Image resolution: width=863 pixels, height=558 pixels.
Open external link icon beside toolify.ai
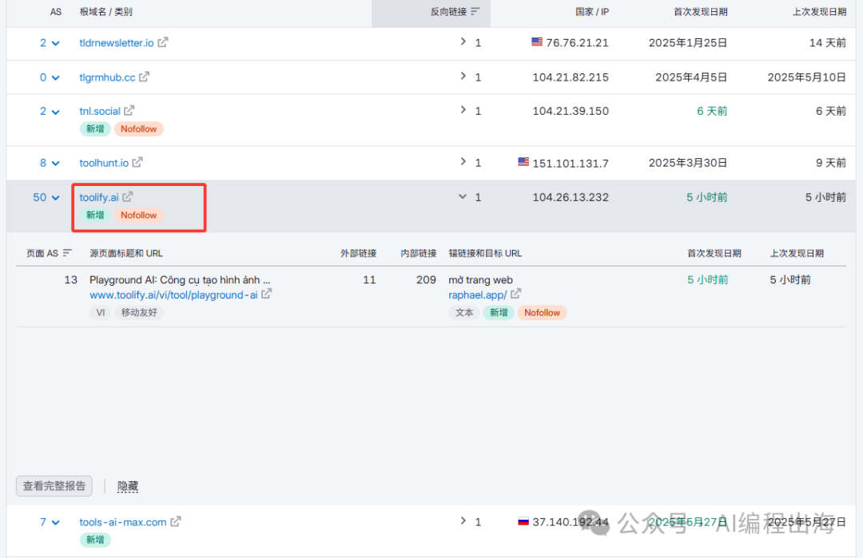(x=128, y=196)
